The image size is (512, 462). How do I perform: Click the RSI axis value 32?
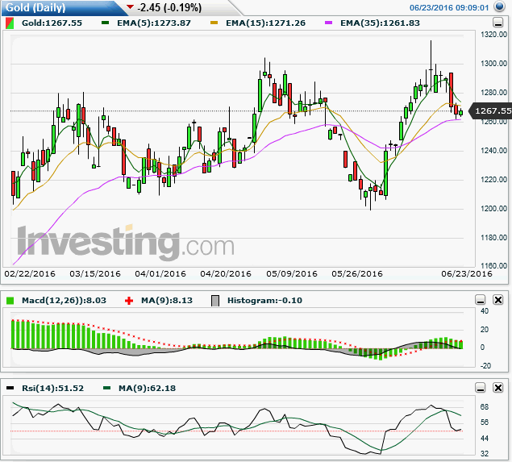pyautogui.click(x=485, y=453)
